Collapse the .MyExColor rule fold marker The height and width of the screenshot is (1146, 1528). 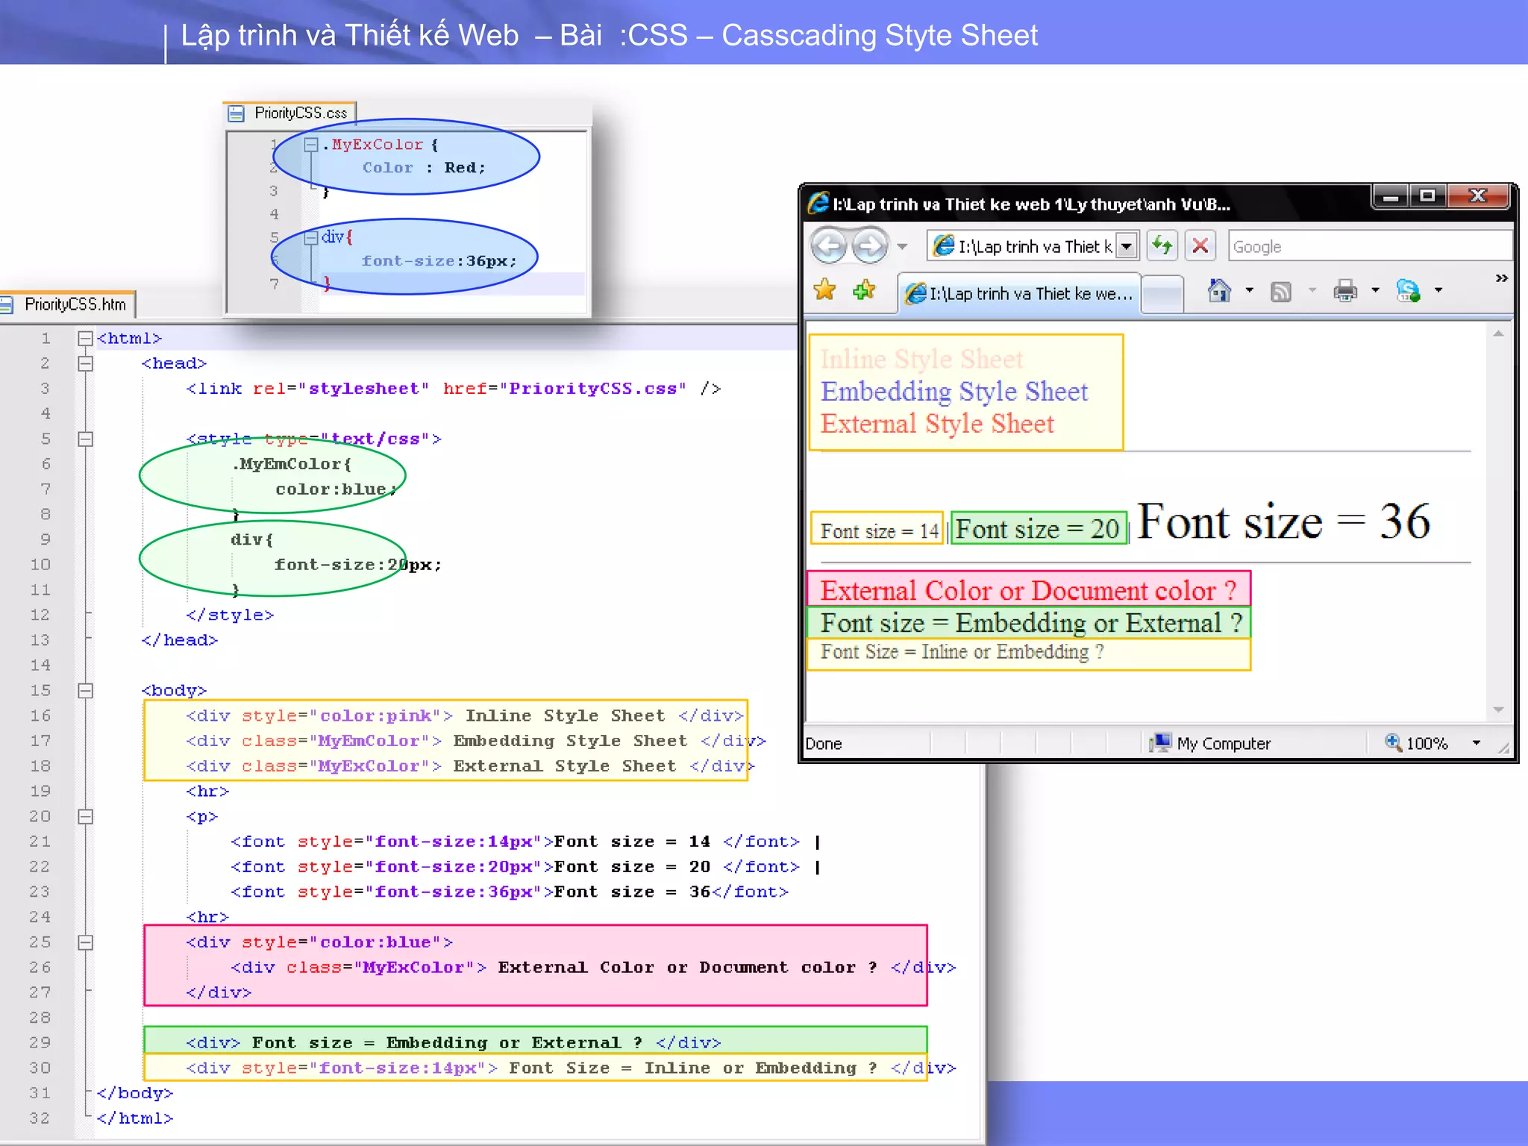tap(311, 145)
